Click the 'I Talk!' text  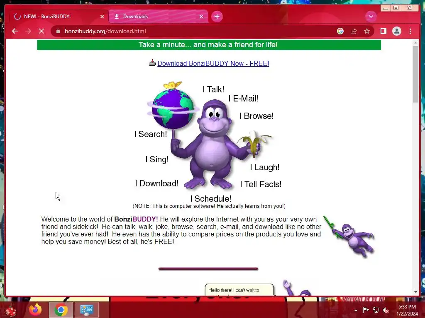(x=213, y=89)
